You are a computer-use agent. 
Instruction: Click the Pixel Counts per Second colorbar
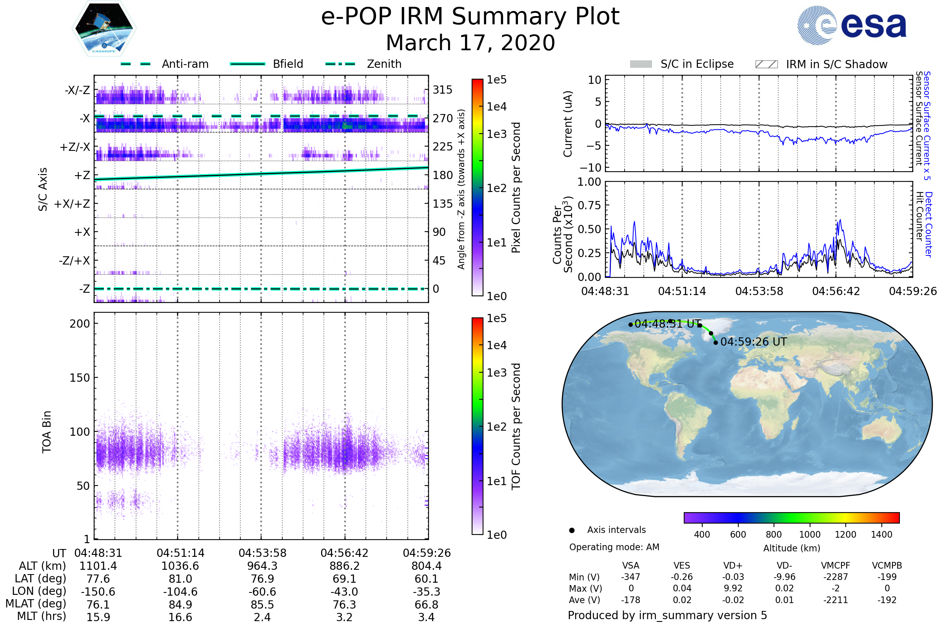[x=477, y=187]
